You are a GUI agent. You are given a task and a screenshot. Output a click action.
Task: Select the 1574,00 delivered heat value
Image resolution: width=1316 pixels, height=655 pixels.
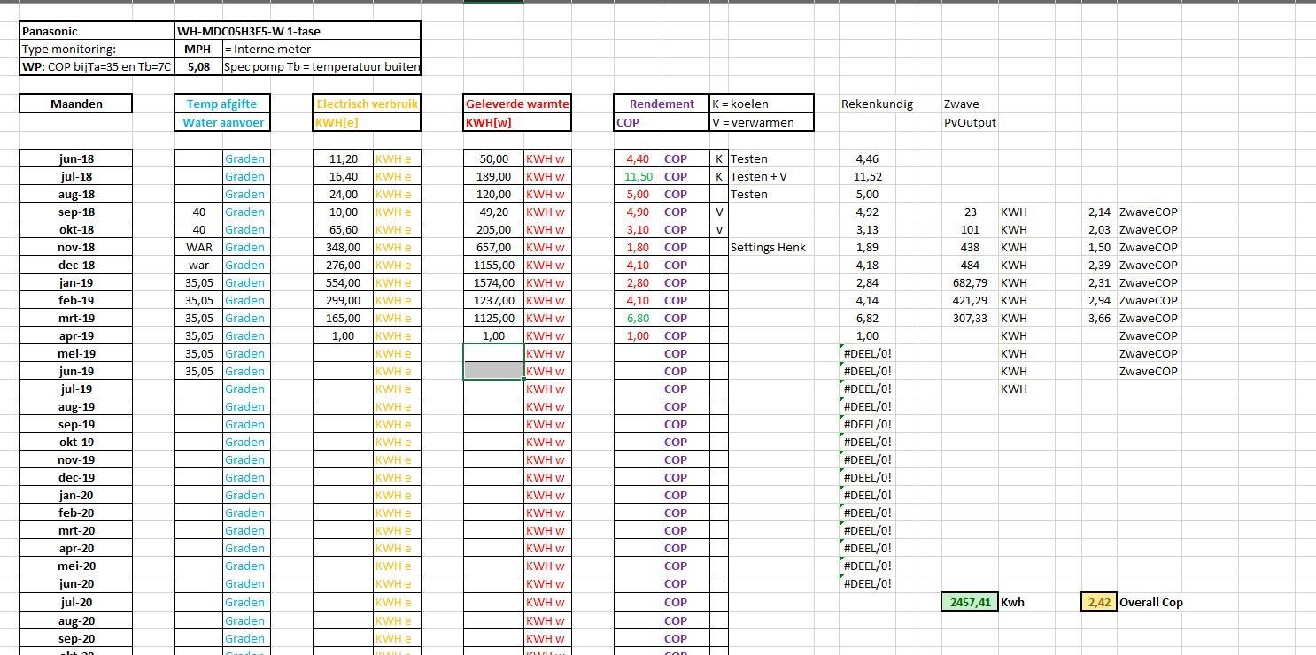click(494, 282)
